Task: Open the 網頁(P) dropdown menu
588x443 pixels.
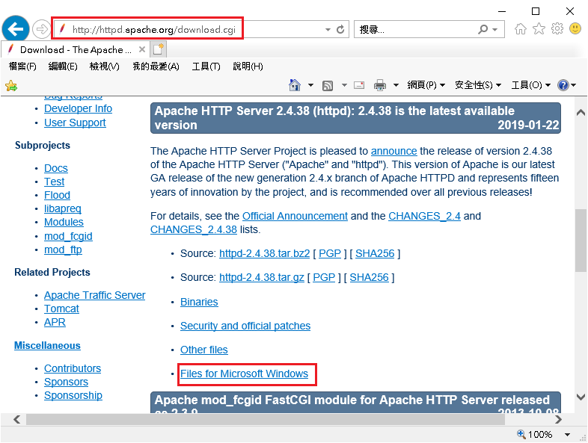Action: pos(426,85)
